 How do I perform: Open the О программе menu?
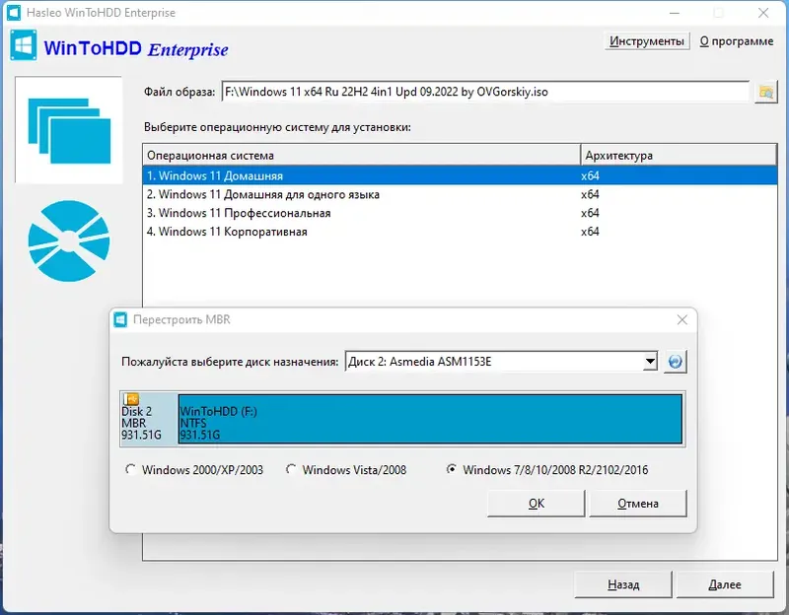pyautogui.click(x=737, y=41)
